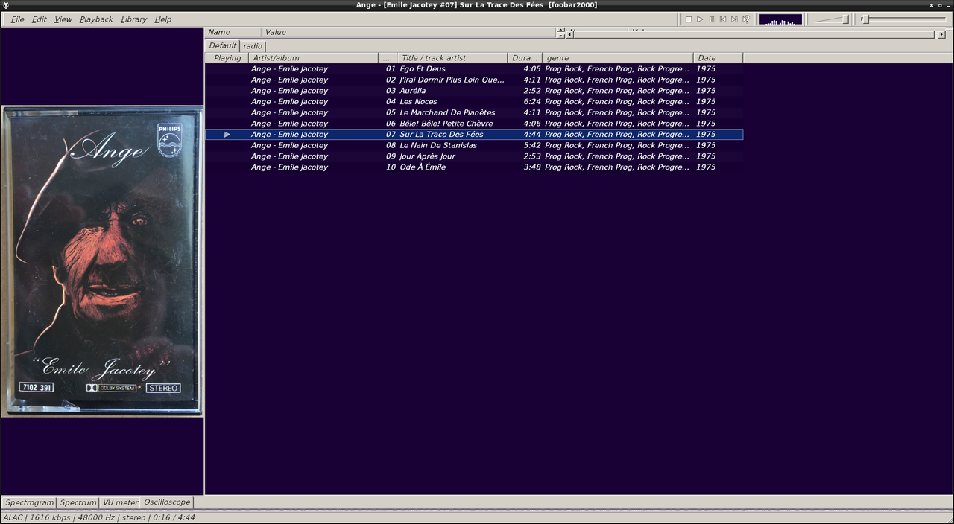
Task: Click the small up arrow beside the properties pane
Action: pyautogui.click(x=560, y=31)
